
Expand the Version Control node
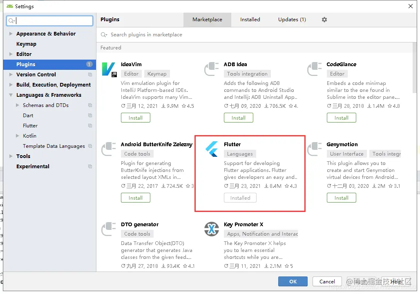[x=11, y=74]
